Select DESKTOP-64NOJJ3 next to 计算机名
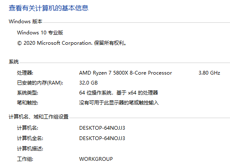230x167 pixels. point(102,128)
